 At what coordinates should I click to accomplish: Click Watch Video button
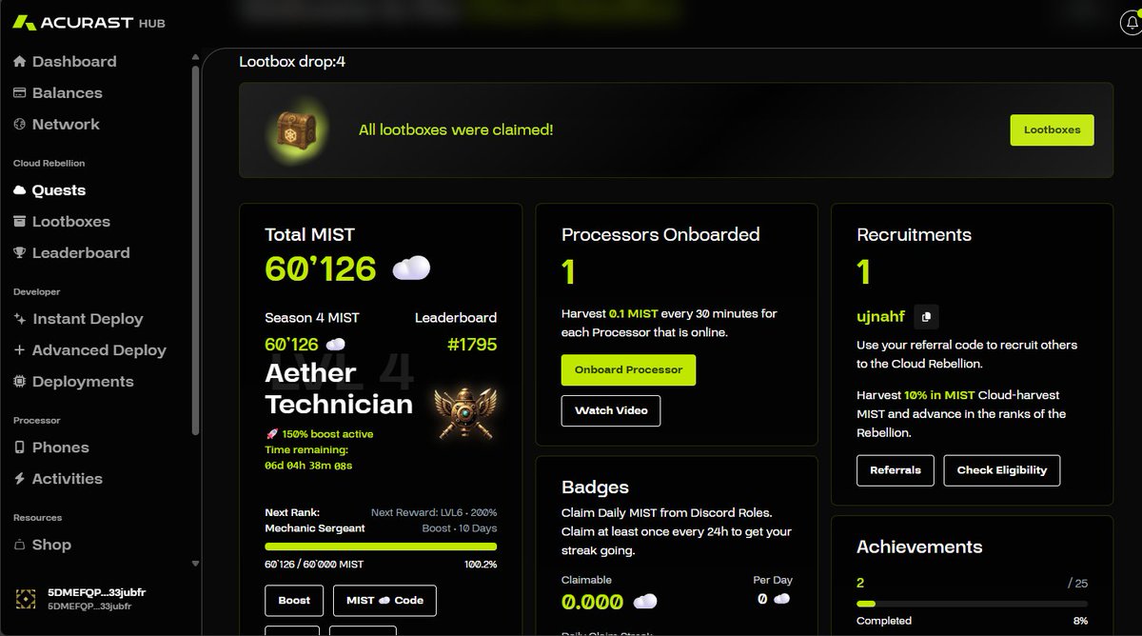pos(611,411)
